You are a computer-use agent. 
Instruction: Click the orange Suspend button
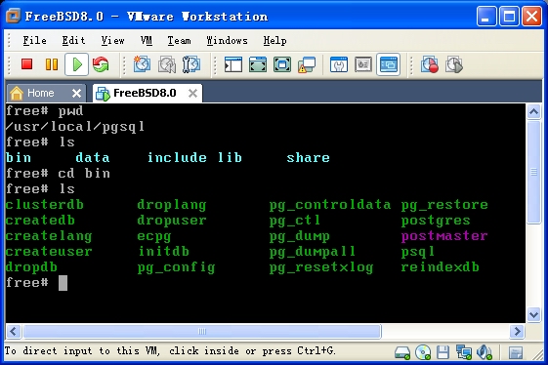52,64
